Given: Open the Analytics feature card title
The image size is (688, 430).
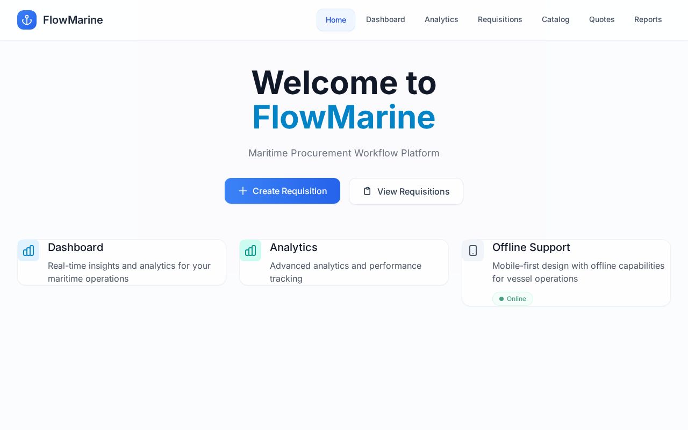Looking at the screenshot, I should (293, 247).
